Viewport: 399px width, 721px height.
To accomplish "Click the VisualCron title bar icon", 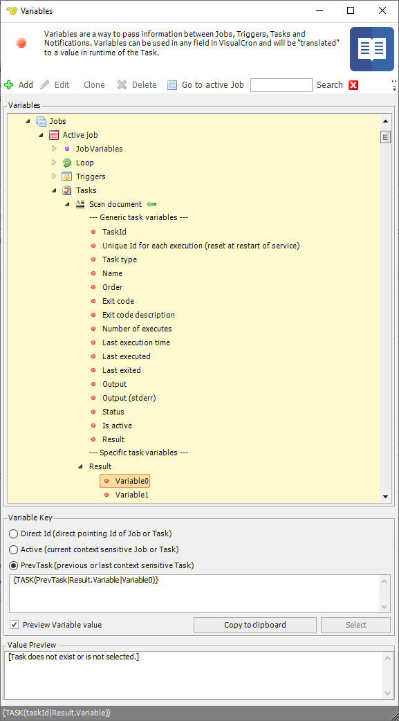I will [12, 10].
